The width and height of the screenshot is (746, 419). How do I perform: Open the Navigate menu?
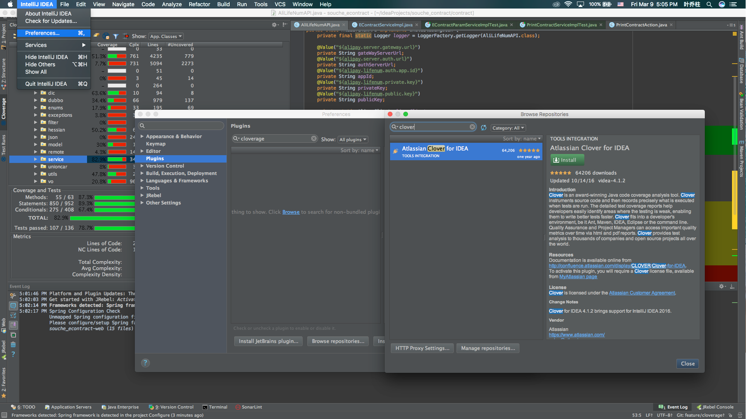(x=123, y=4)
